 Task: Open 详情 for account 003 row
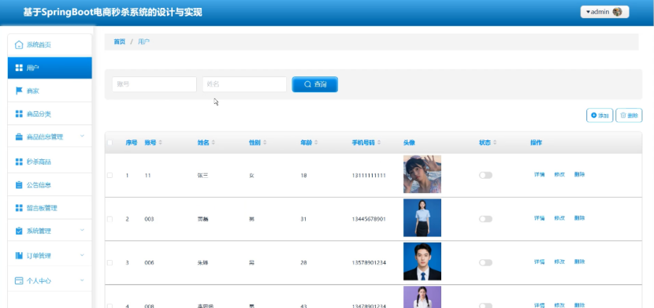[539, 218]
